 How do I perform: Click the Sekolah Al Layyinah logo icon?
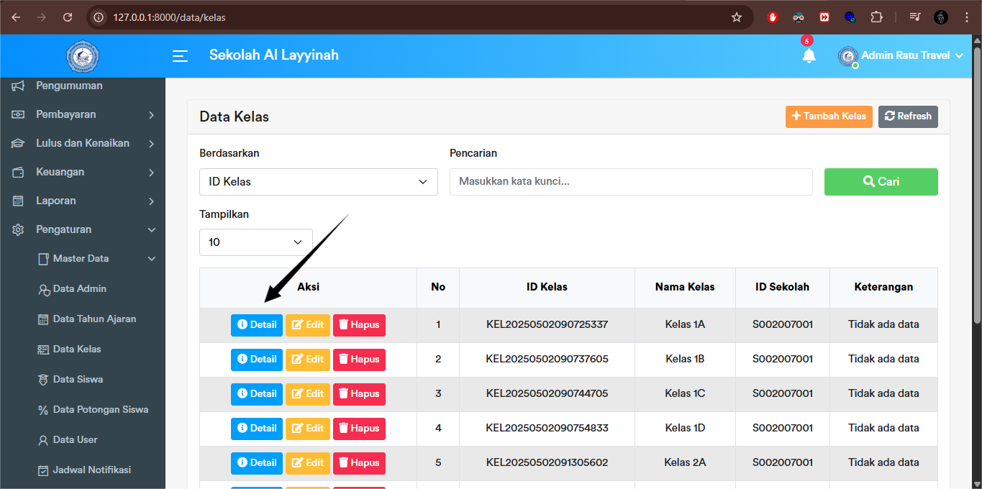(x=82, y=55)
